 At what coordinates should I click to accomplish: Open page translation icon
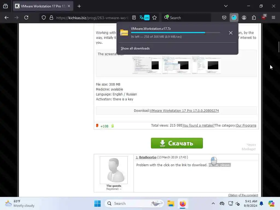pyautogui.click(x=144, y=18)
